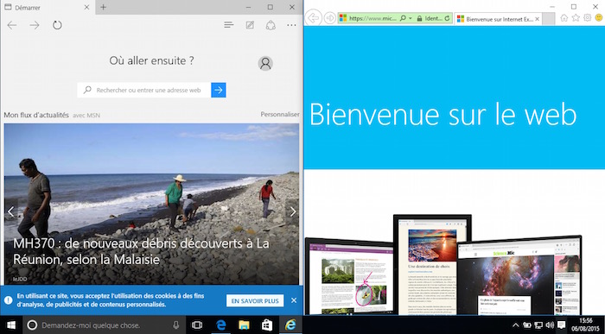Activate the Cortana microphone
The height and width of the screenshot is (334, 605).
(x=176, y=325)
